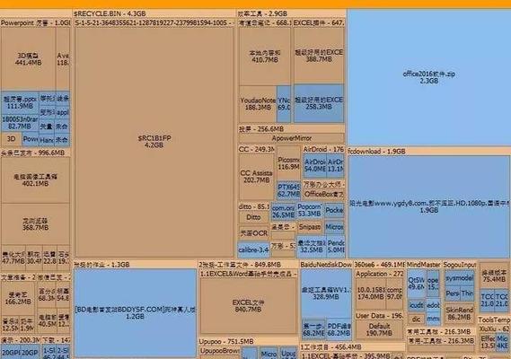Select the 32.5MB file block
Viewport: 511px width, 359px height.
(x=312, y=247)
